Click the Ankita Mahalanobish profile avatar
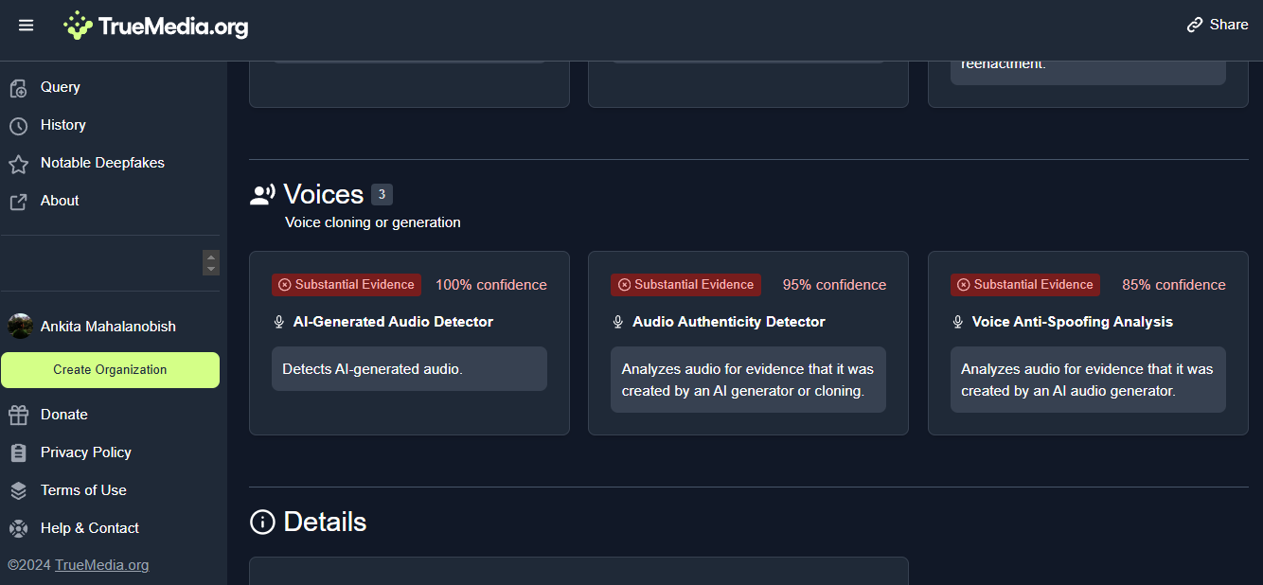This screenshot has width=1263, height=585. (x=20, y=327)
